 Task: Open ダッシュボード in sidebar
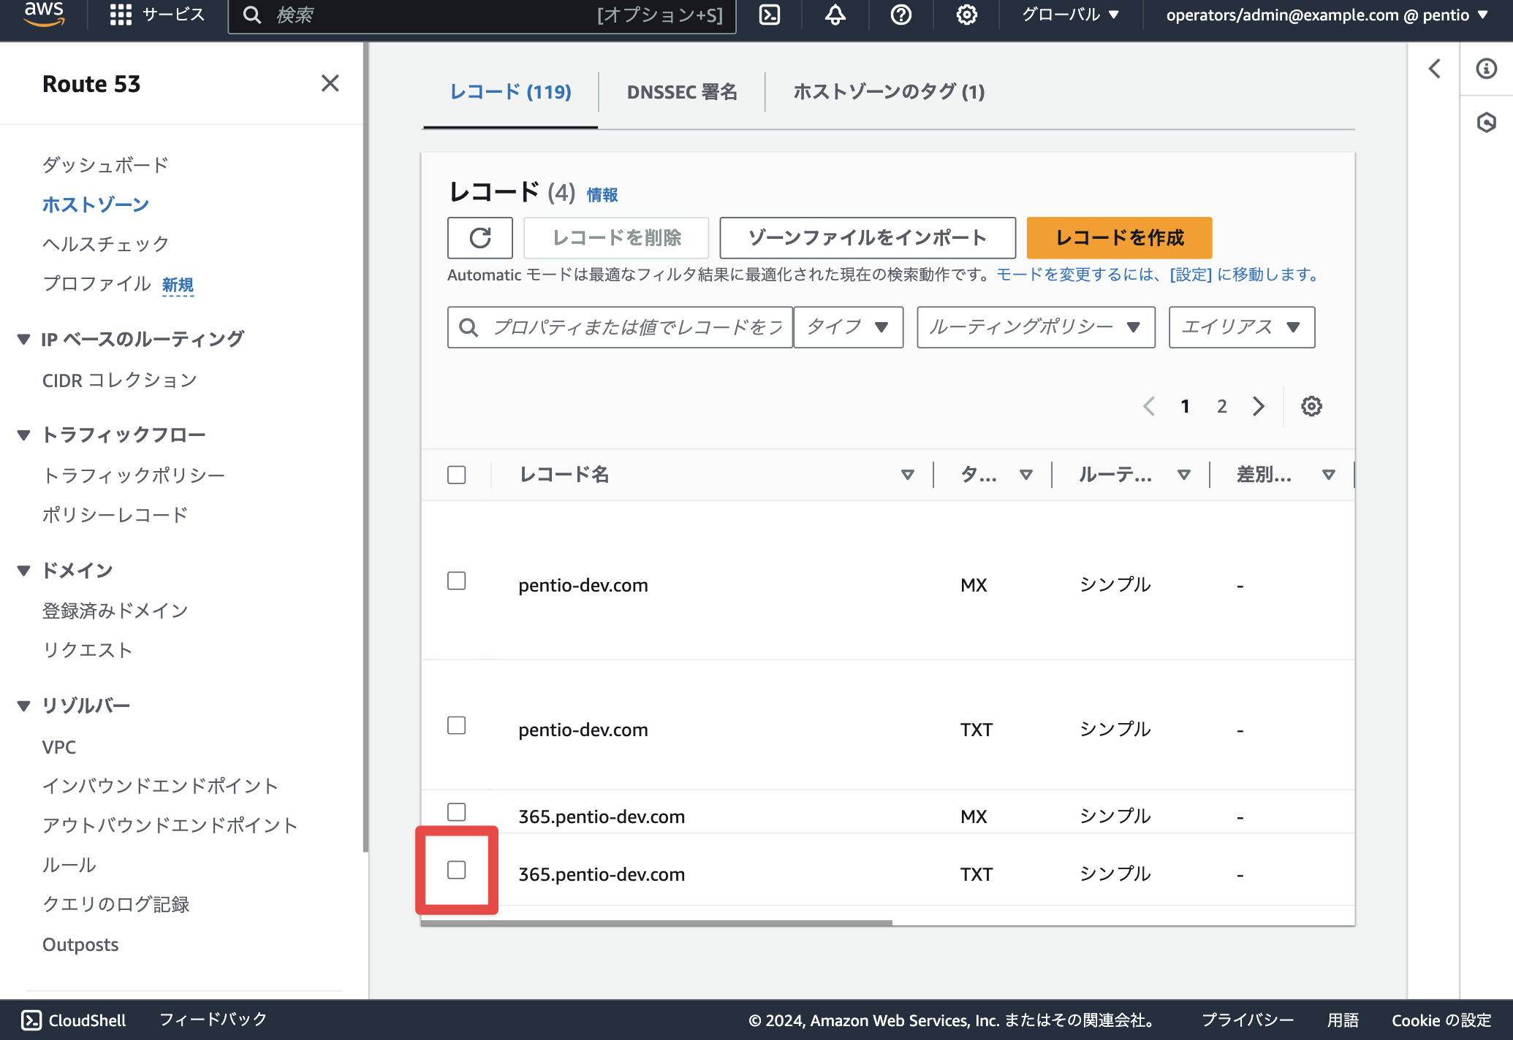tap(105, 165)
